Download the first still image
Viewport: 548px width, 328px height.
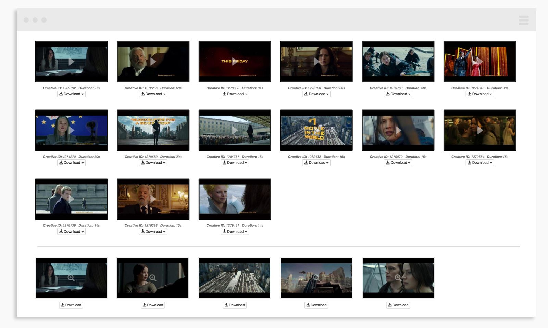[x=71, y=305]
